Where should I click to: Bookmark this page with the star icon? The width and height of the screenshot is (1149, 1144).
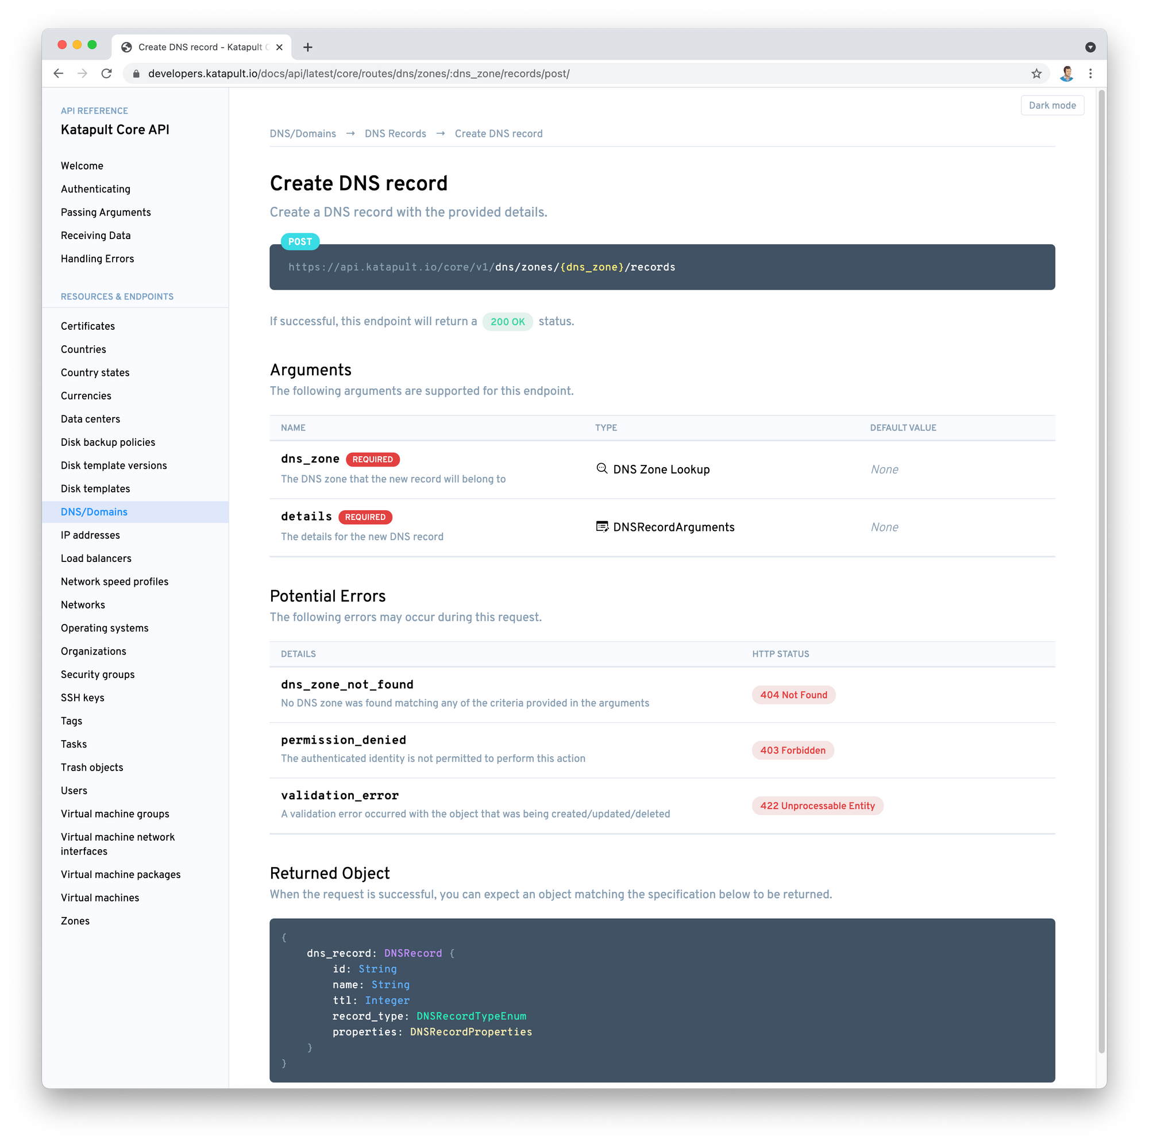pyautogui.click(x=1036, y=73)
